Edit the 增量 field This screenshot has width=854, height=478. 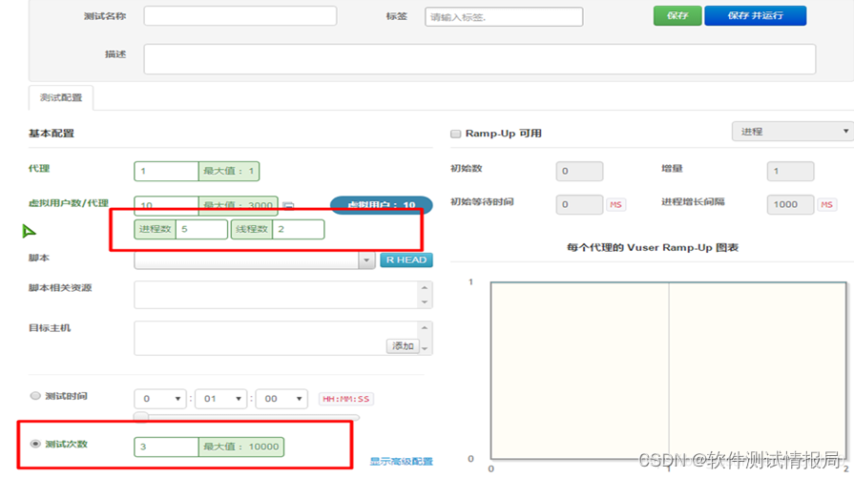click(790, 171)
